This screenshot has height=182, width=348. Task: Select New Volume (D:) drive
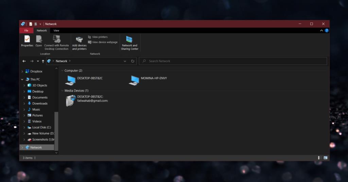(40, 133)
